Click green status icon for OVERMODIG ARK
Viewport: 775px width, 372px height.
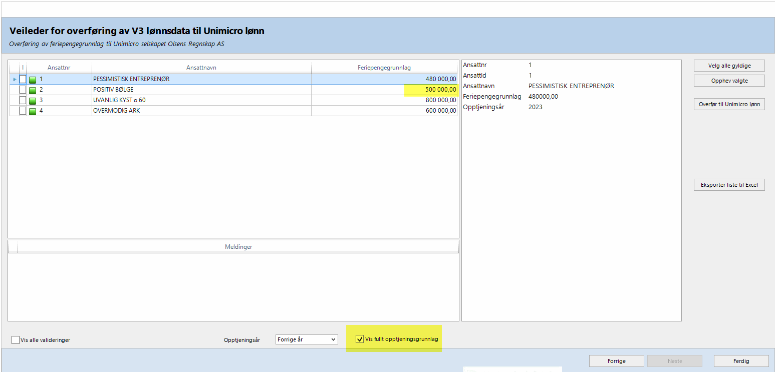coord(33,111)
